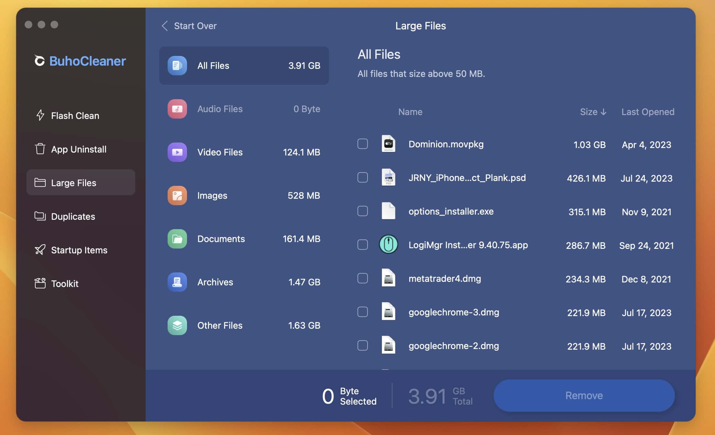Screen dimensions: 715x435
Task: Click googlechrome-3.dmg file name
Action: [454, 312]
